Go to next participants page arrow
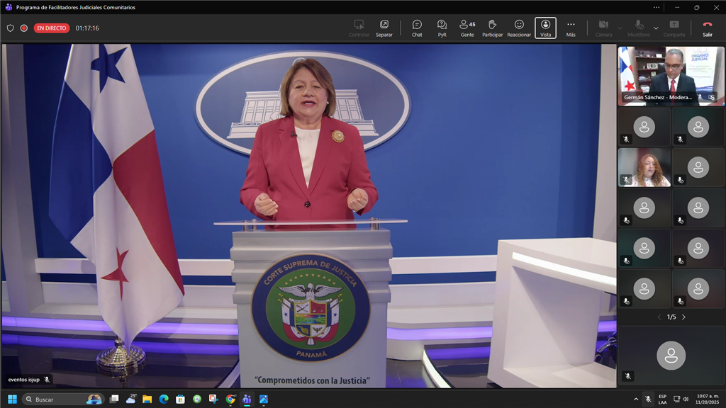The width and height of the screenshot is (726, 408). pos(683,317)
